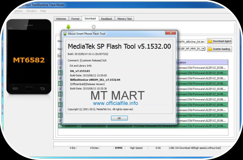Switch to the Welcome tab
Viewport: 243px width, 160px height.
point(61,19)
